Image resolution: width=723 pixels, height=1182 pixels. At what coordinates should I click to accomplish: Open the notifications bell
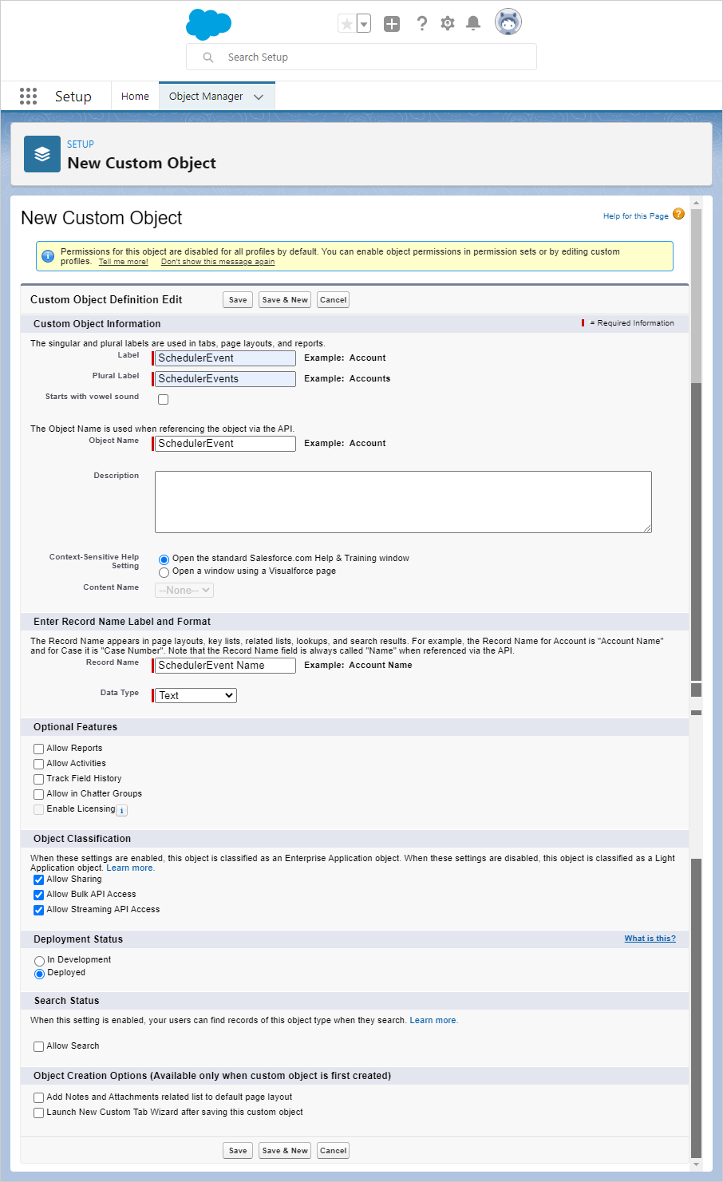pyautogui.click(x=473, y=24)
